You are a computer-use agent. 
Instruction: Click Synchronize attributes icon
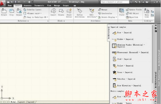point(99,13)
